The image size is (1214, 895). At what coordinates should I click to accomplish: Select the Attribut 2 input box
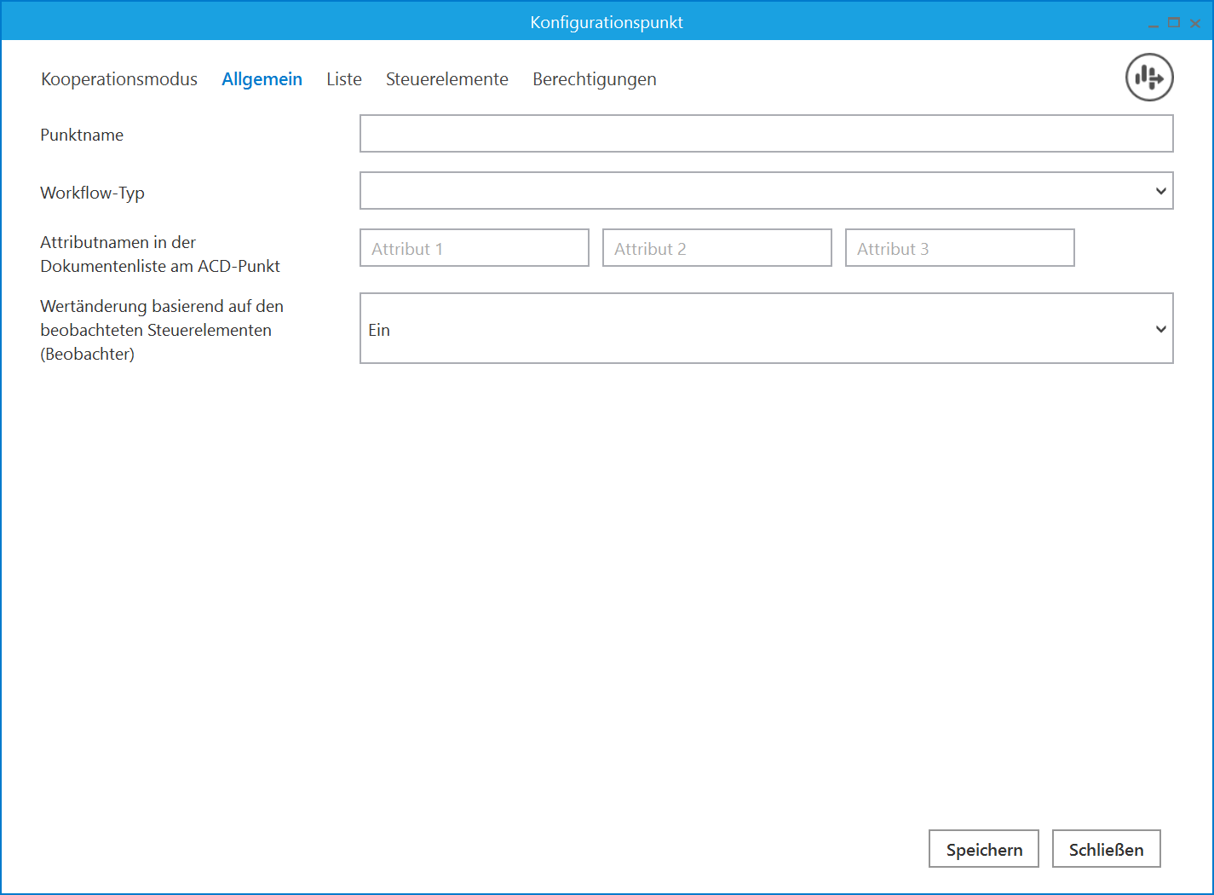pos(716,248)
